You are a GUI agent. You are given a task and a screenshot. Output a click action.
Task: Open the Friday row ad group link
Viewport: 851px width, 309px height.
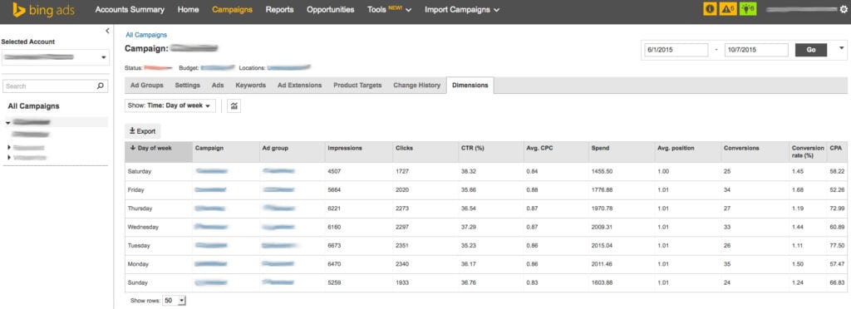(278, 189)
